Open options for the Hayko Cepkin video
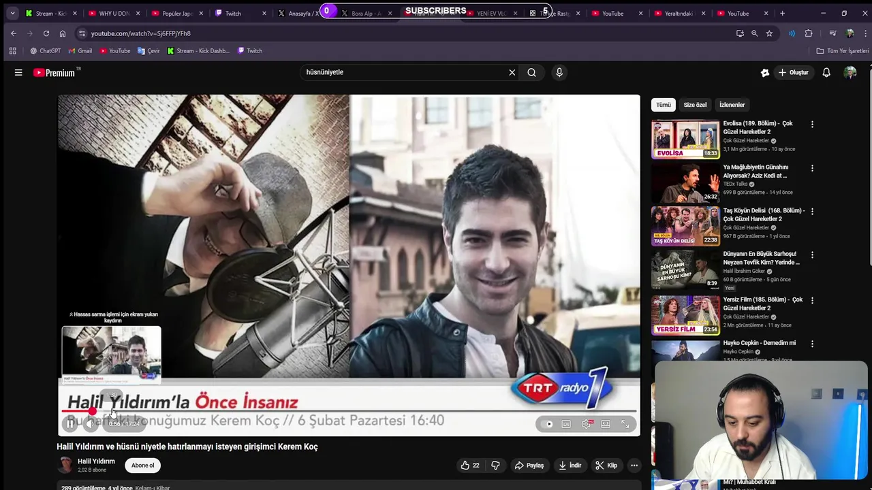Viewport: 872px width, 490px height. pos(812,344)
